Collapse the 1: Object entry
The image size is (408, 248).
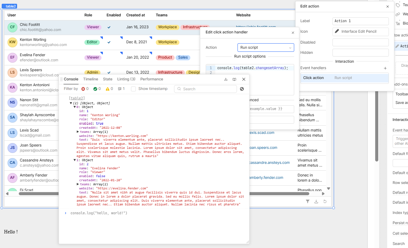(x=74, y=160)
